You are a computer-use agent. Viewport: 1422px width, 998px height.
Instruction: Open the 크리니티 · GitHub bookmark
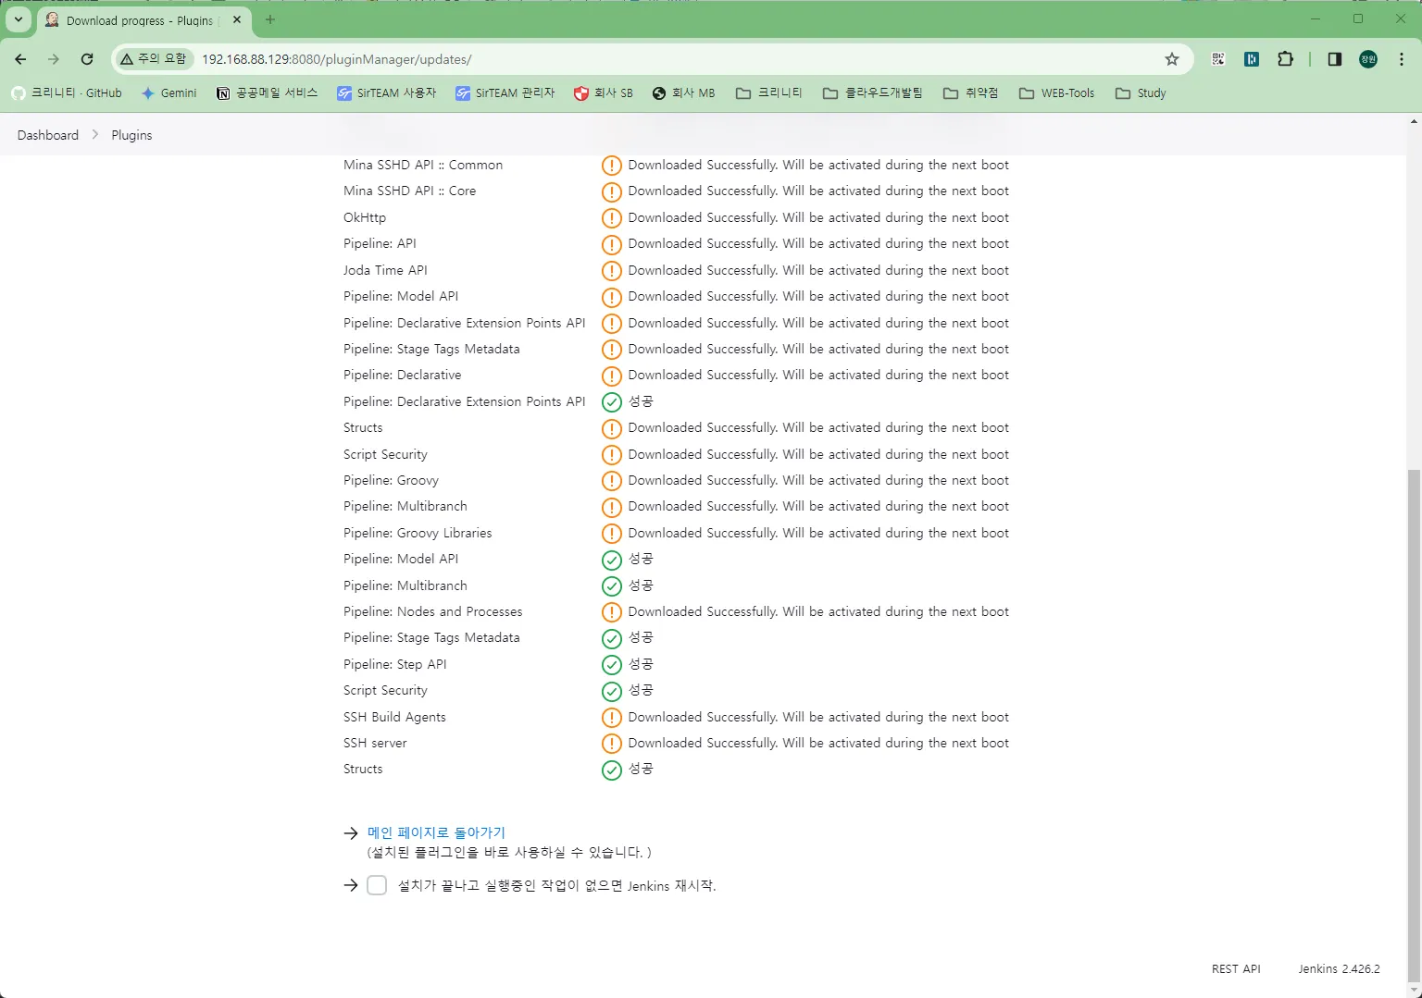[x=67, y=93]
